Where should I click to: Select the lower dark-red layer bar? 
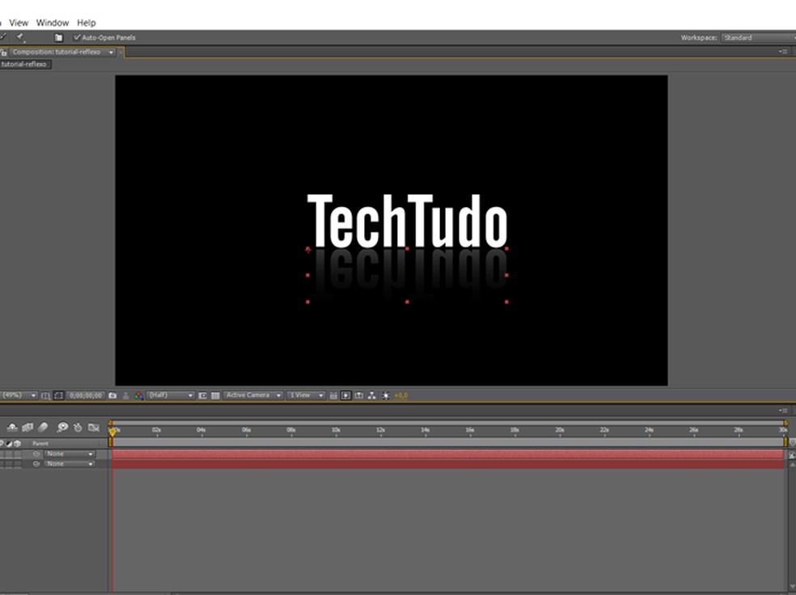(448, 464)
